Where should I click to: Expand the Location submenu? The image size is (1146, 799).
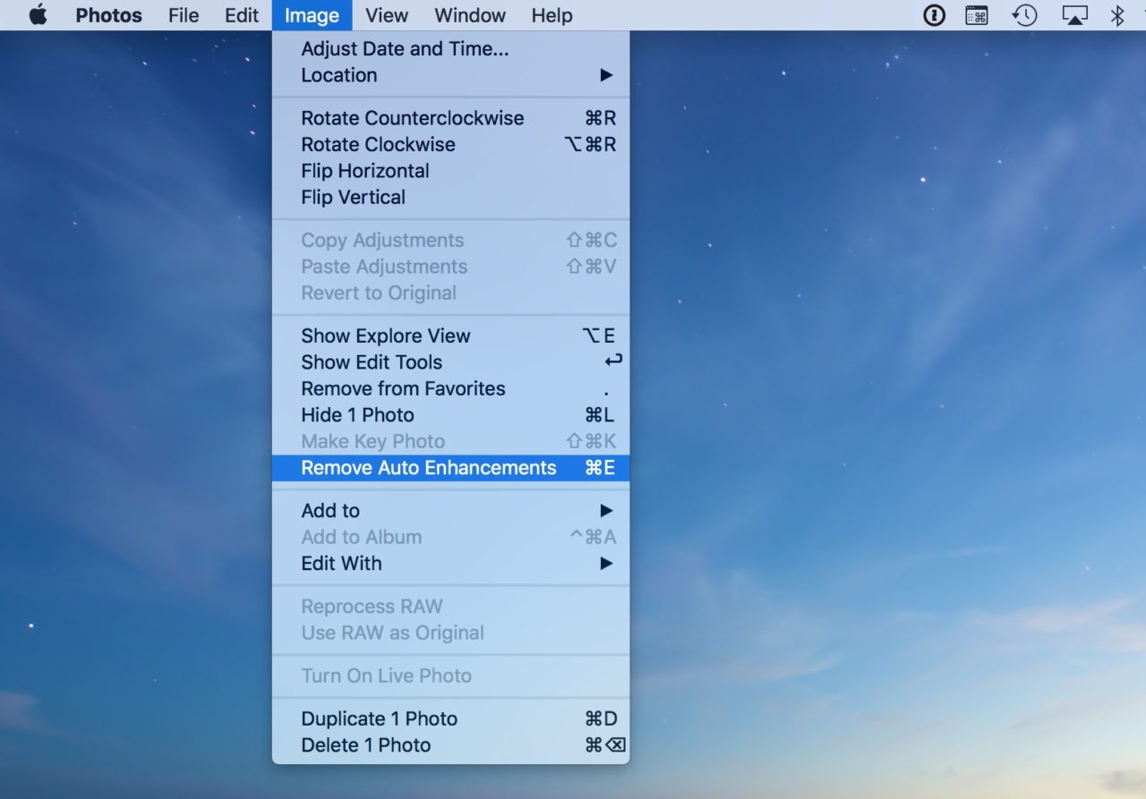pos(450,75)
